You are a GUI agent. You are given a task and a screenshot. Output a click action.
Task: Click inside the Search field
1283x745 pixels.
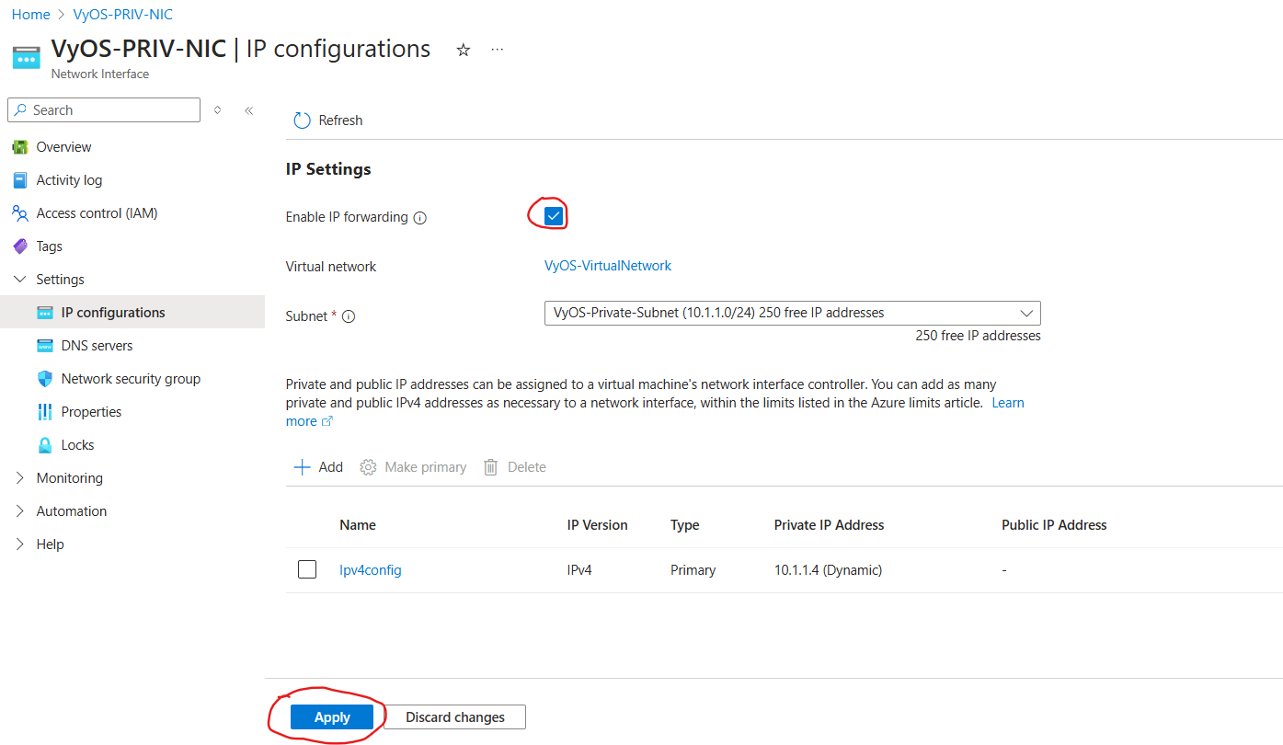[x=103, y=109]
